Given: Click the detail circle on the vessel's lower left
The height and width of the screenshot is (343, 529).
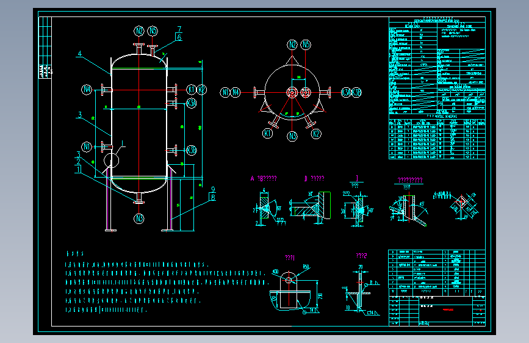Looking at the screenshot, I should pyautogui.click(x=111, y=161).
